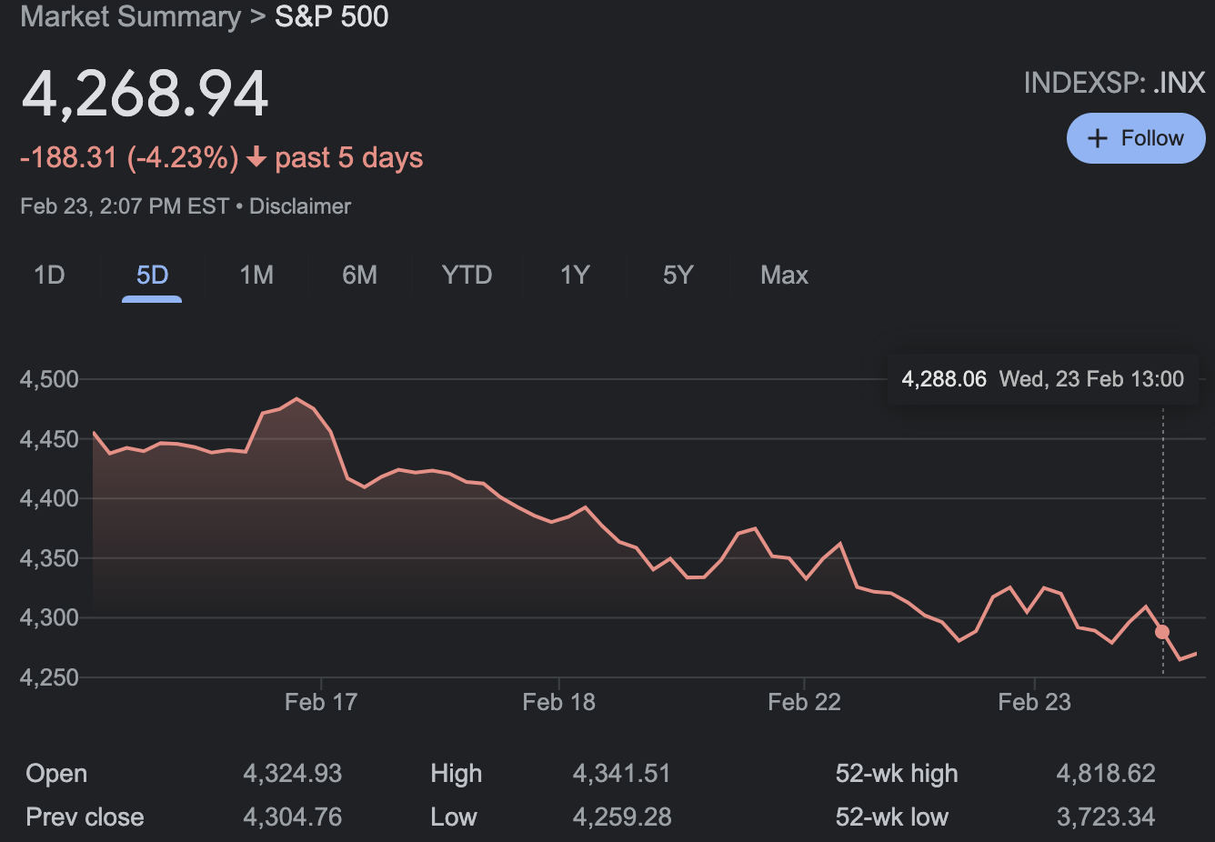Click the 52-wk high label

(x=897, y=774)
